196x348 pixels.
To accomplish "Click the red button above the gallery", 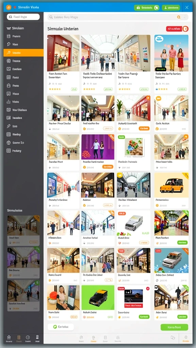I will pos(174,29).
